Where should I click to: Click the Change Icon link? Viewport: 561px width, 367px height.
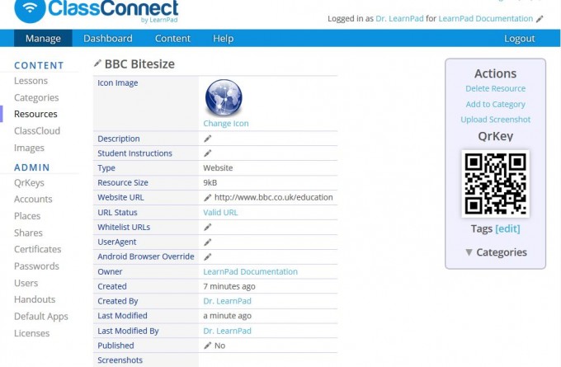tap(226, 124)
